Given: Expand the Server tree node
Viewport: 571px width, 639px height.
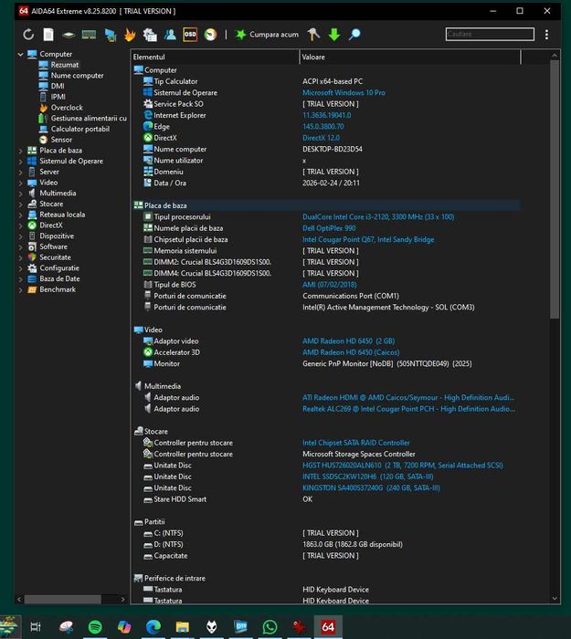Looking at the screenshot, I should (x=20, y=172).
